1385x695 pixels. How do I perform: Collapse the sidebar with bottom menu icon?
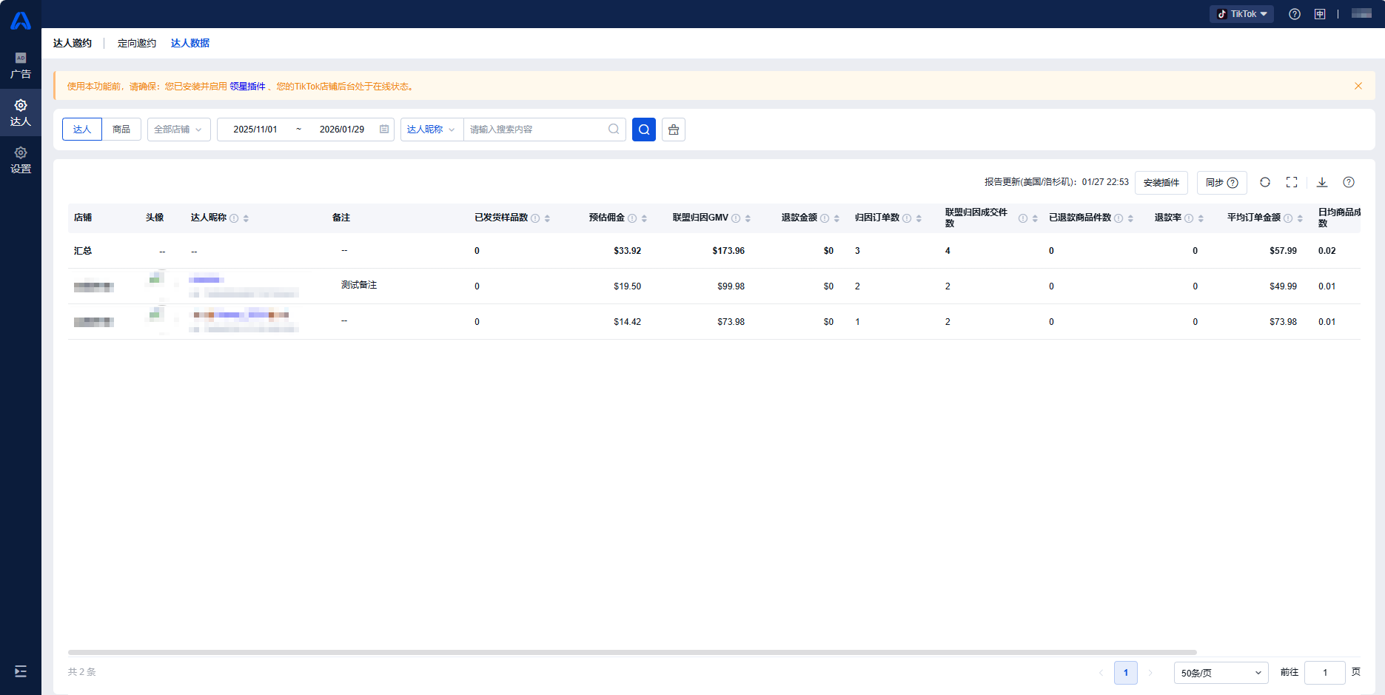click(21, 671)
